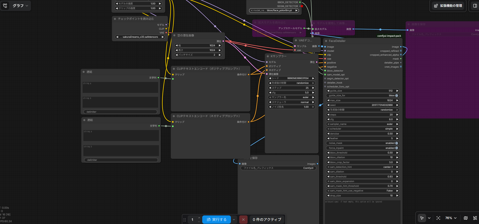
Task: Select the cursor select-mode tool
Action: (x=422, y=218)
